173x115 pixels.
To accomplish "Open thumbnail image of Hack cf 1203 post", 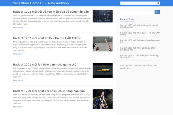I will (x=103, y=16).
